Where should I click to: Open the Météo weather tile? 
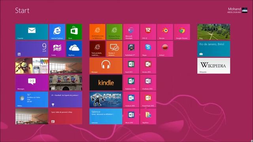tap(32, 99)
